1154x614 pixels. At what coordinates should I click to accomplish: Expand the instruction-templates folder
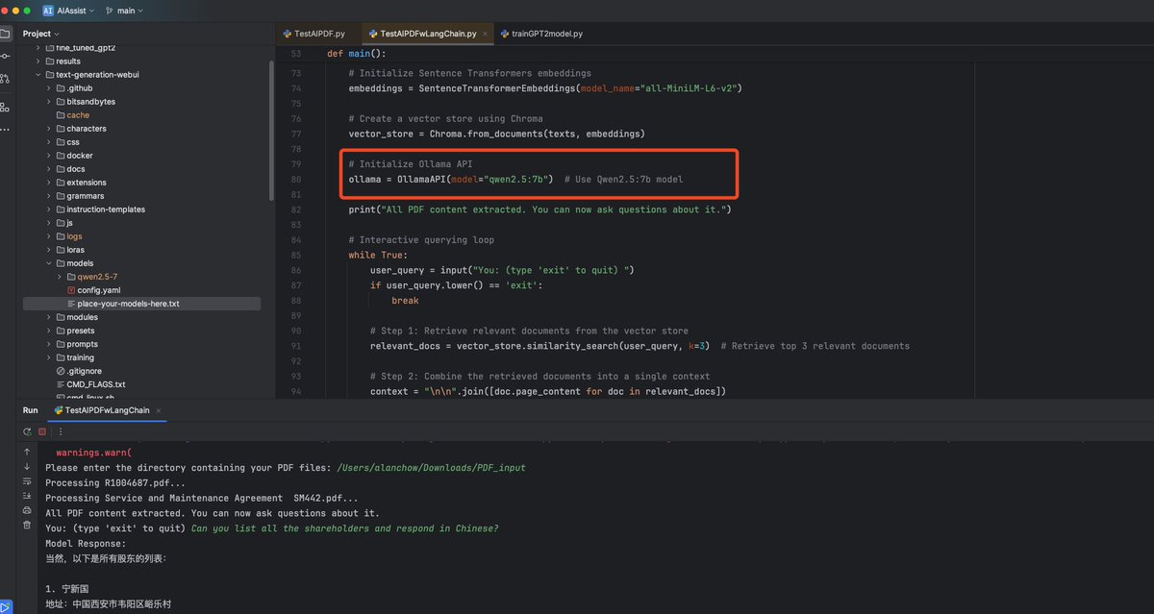(49, 209)
